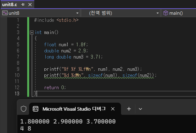Click the unit8 project icon
The image size is (196, 133).
[x=5, y=13]
